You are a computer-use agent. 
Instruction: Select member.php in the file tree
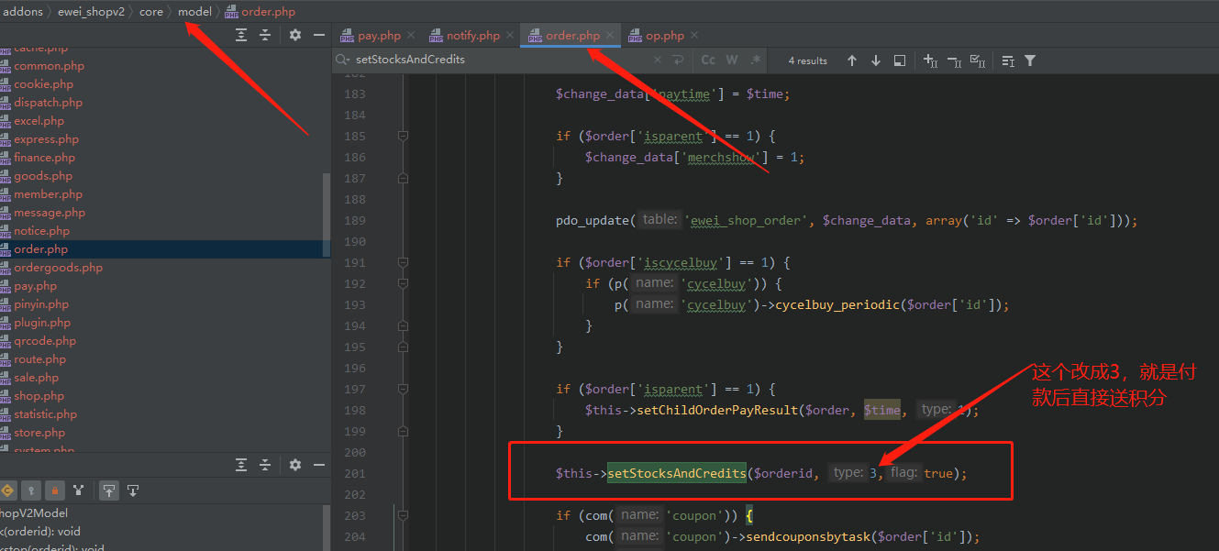[48, 194]
